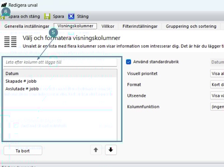The height and width of the screenshot is (167, 224).
Task: Click the blue X Stäng icon
Action: tap(71, 16)
